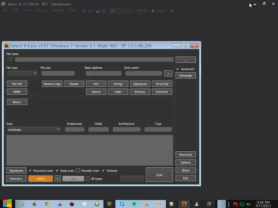Click the Extractor button

pyautogui.click(x=162, y=92)
